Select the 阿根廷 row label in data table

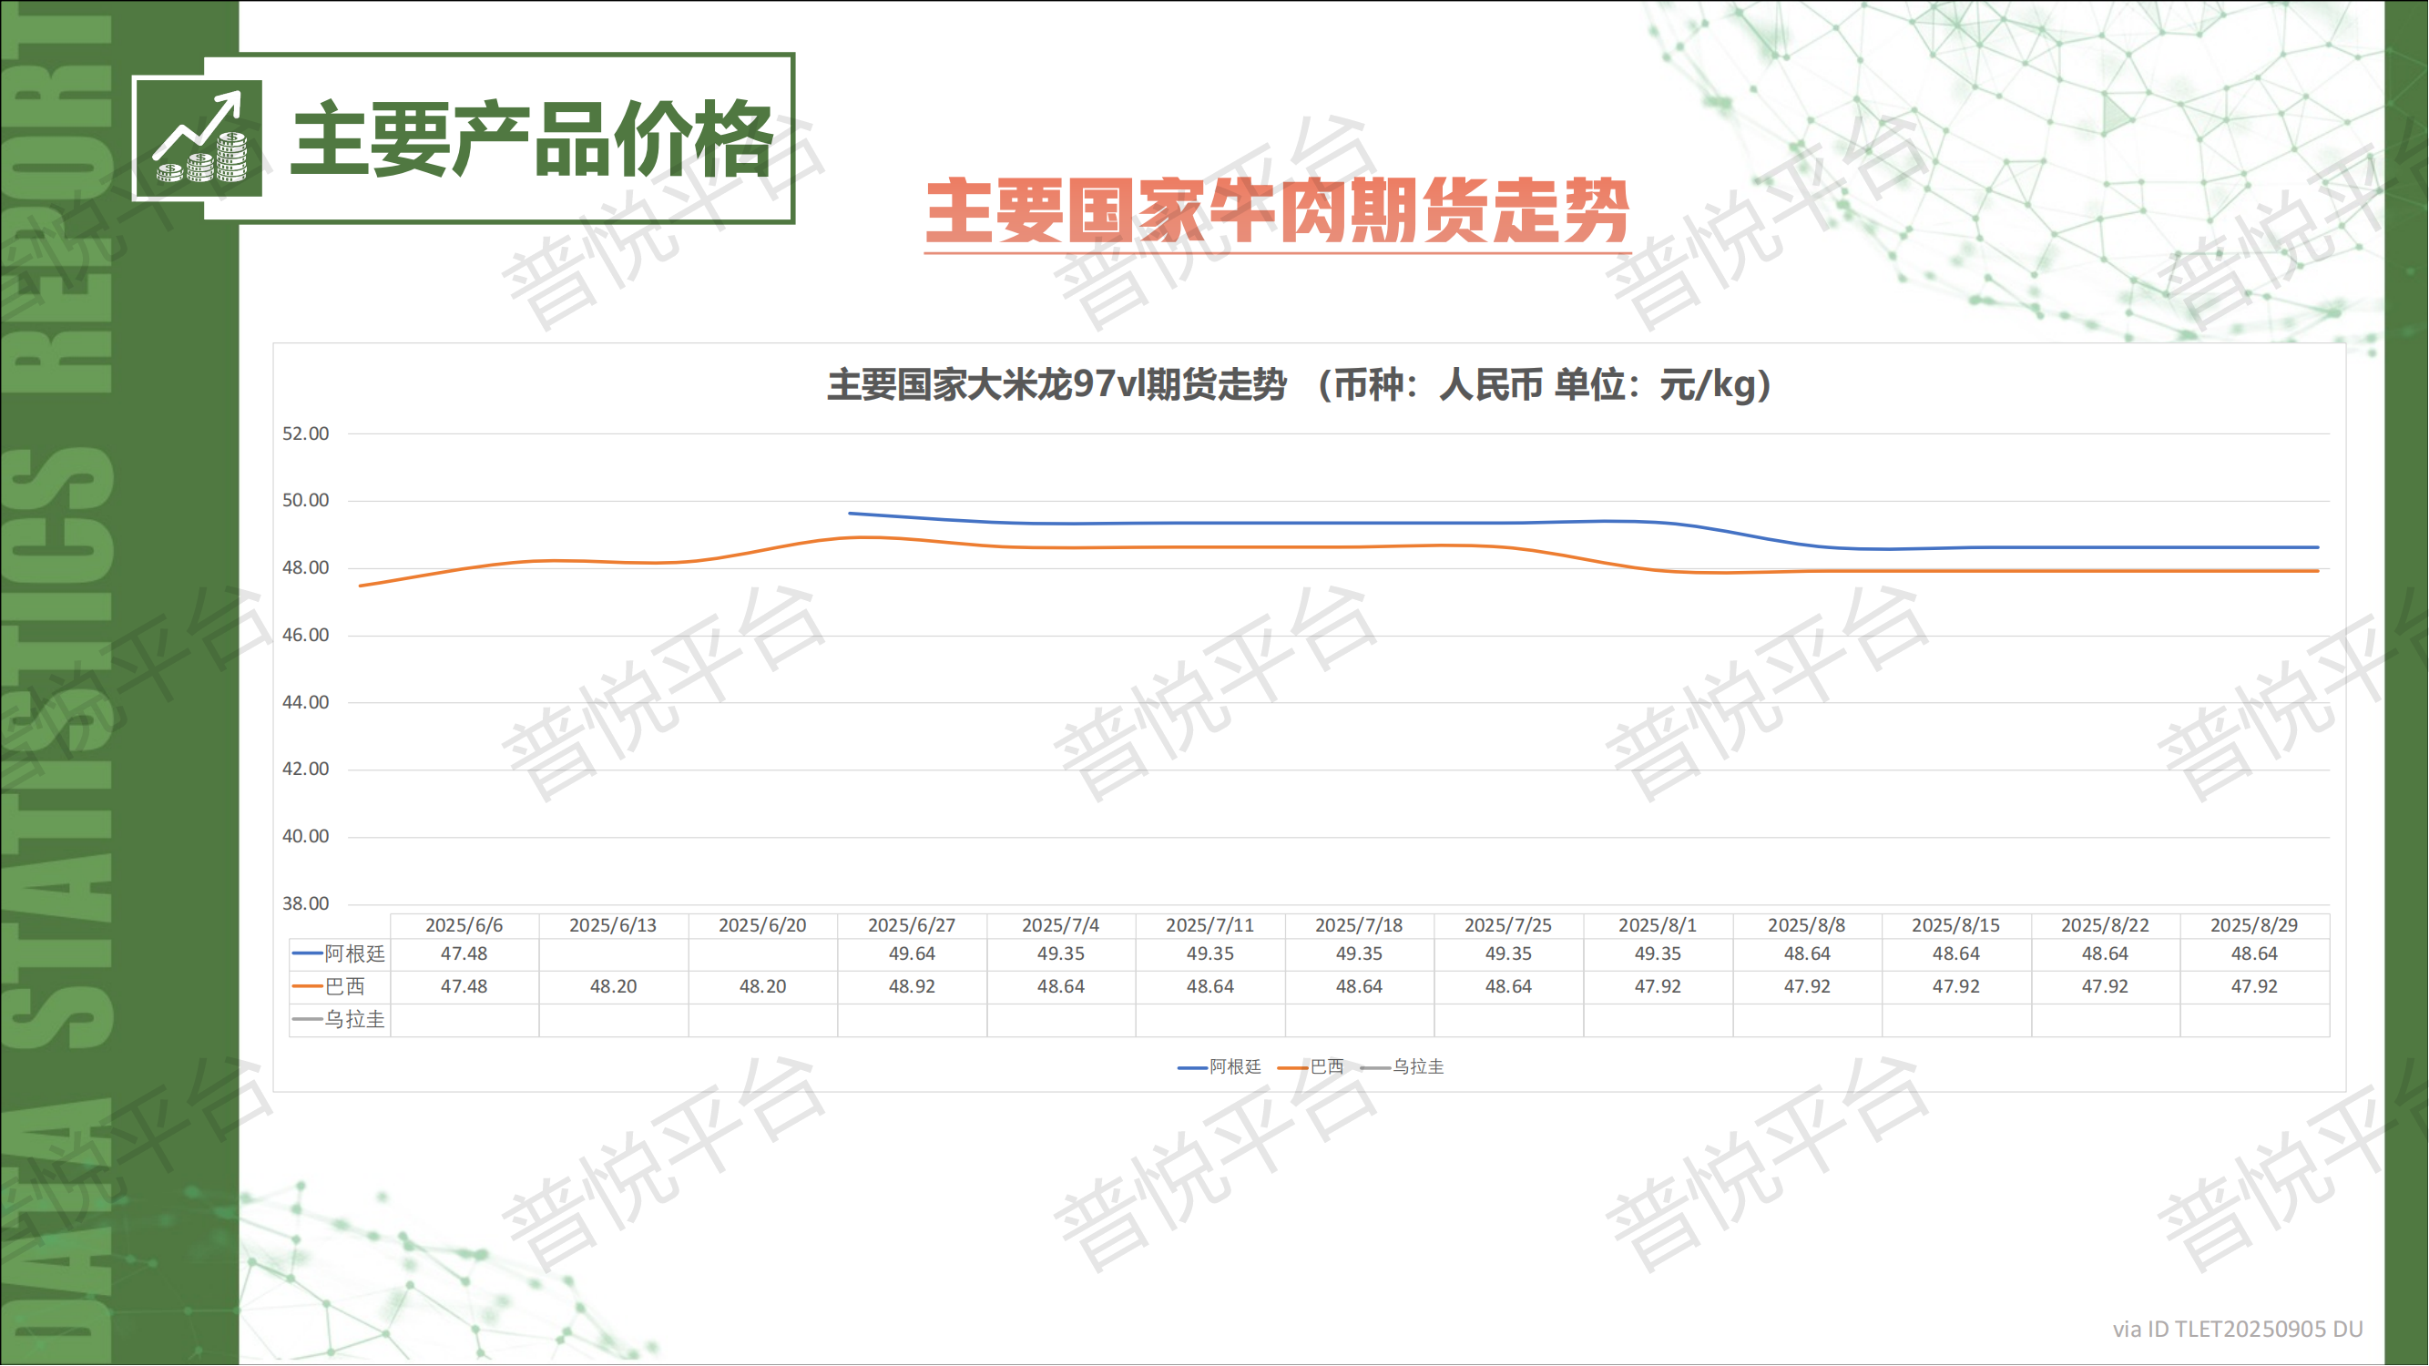(353, 954)
